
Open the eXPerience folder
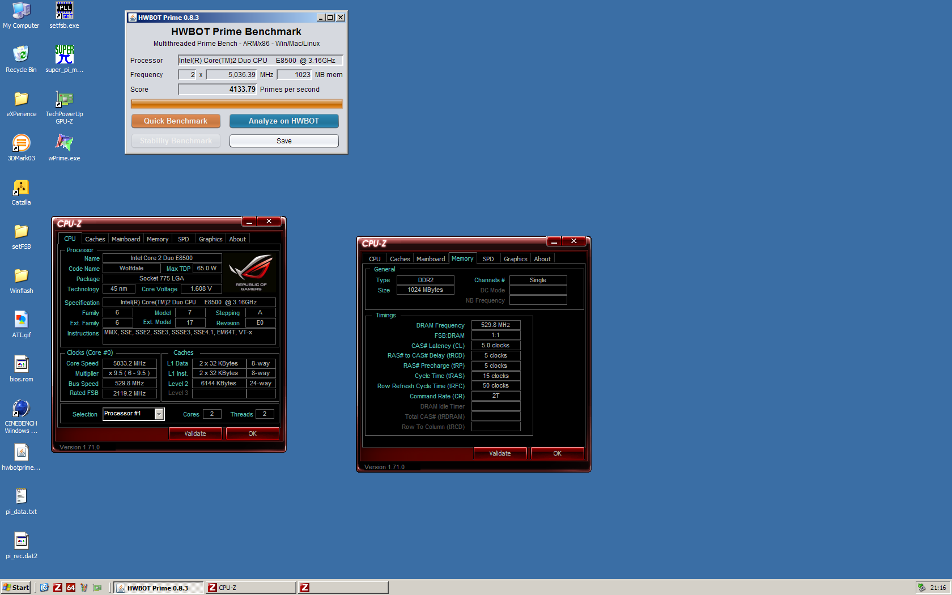[x=21, y=104]
